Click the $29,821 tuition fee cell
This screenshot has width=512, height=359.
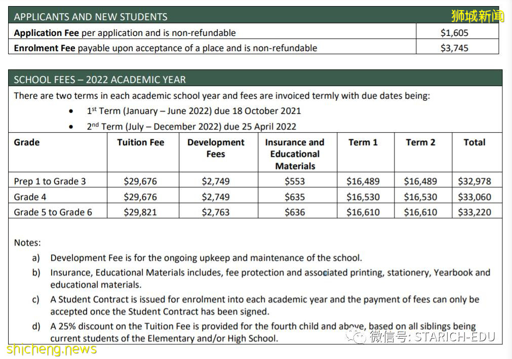(x=140, y=212)
